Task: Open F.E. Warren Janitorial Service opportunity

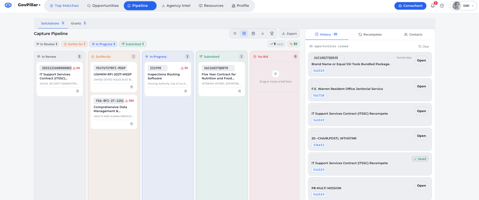Action: (x=421, y=86)
